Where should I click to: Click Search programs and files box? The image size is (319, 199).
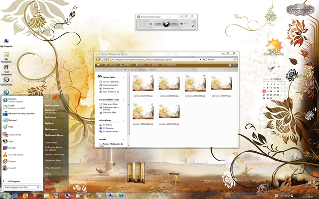pyautogui.click(x=22, y=187)
